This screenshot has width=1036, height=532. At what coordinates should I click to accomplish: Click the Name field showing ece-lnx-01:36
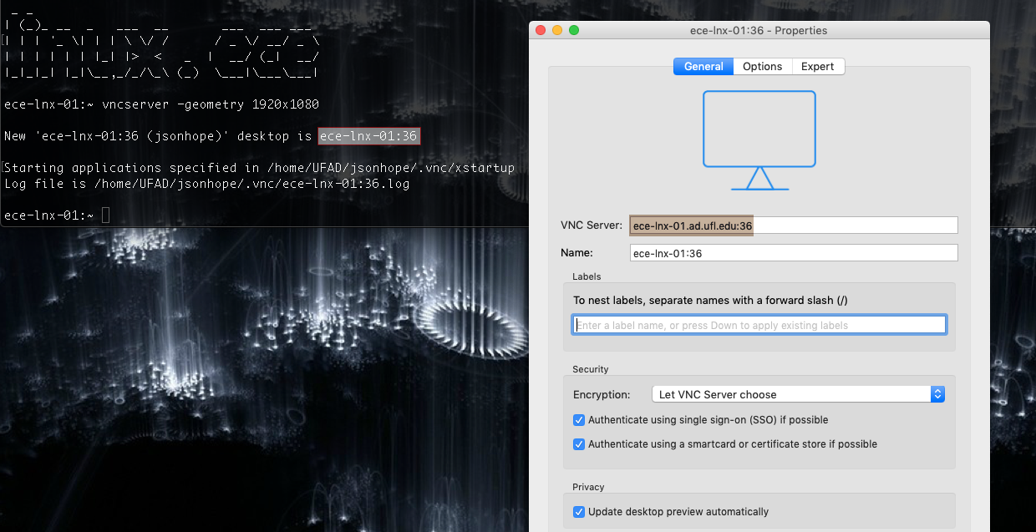point(793,252)
